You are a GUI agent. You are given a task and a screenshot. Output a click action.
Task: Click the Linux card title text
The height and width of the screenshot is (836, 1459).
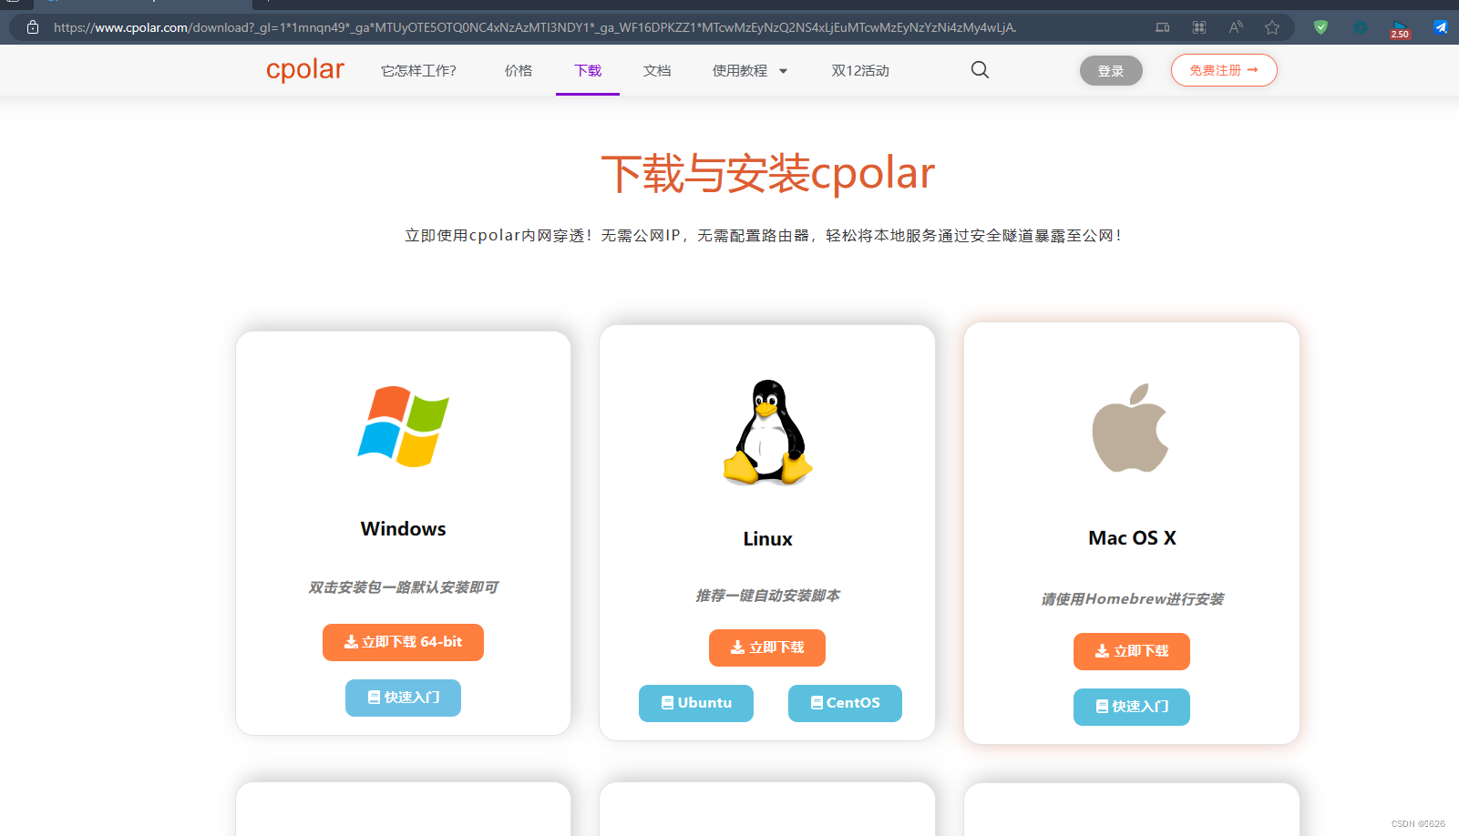(767, 539)
